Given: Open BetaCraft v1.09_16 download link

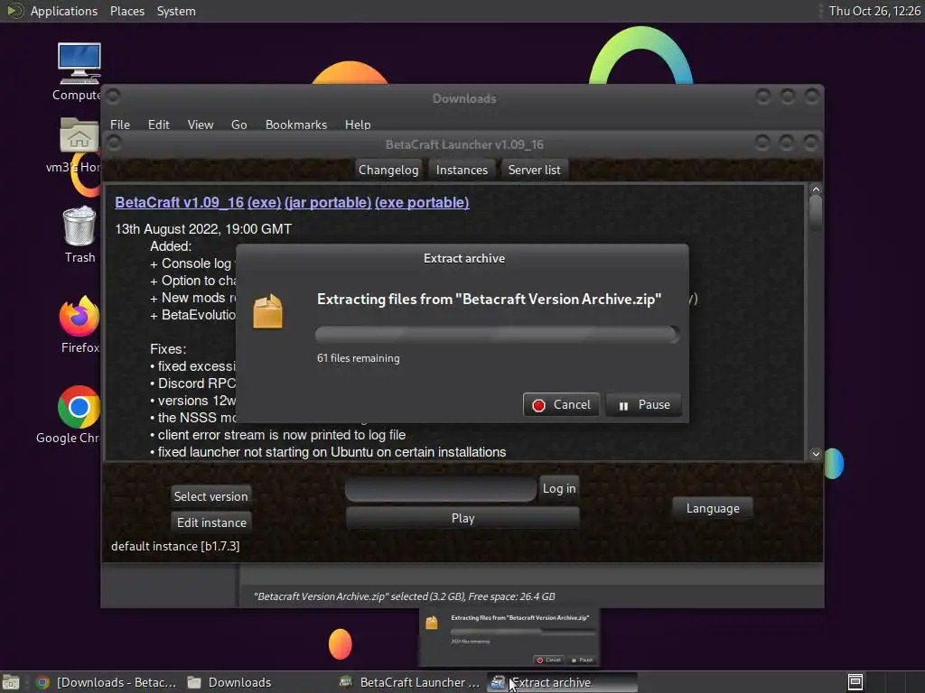Looking at the screenshot, I should (x=180, y=202).
